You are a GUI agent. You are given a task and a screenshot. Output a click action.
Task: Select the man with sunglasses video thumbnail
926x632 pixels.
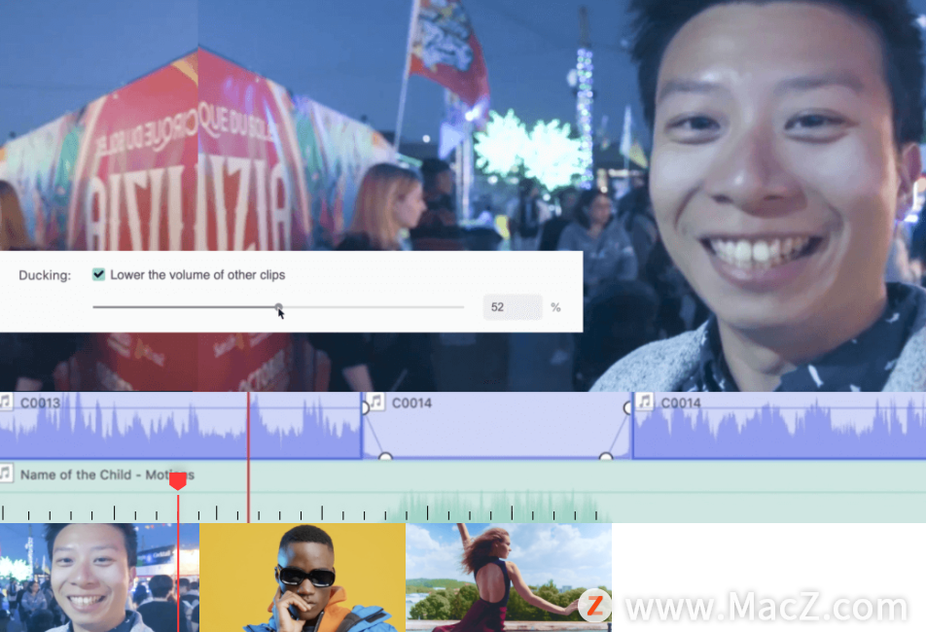(303, 578)
